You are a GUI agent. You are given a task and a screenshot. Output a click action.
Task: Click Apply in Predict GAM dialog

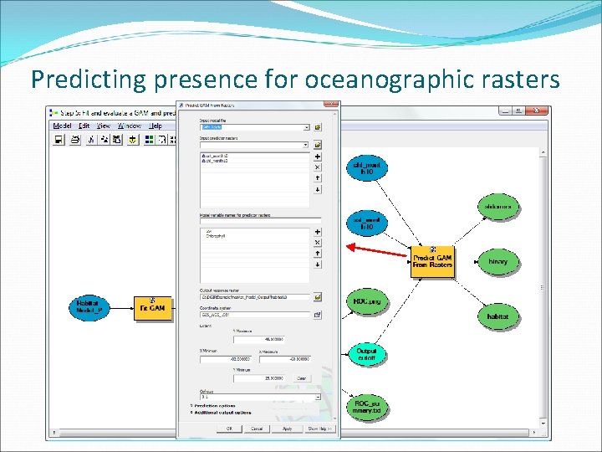pyautogui.click(x=287, y=429)
